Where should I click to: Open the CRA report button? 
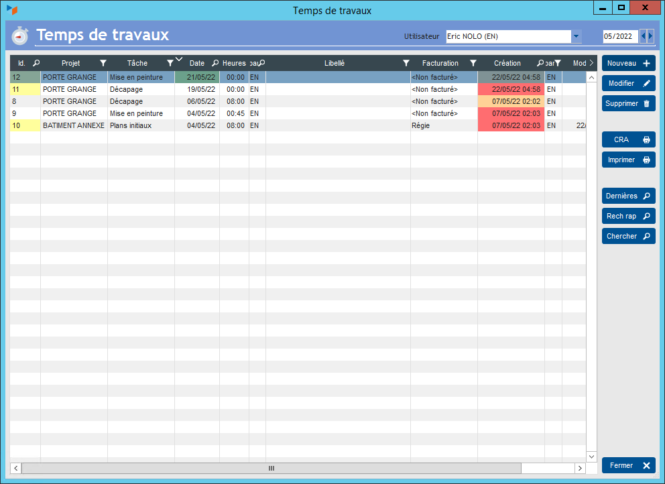pos(628,140)
